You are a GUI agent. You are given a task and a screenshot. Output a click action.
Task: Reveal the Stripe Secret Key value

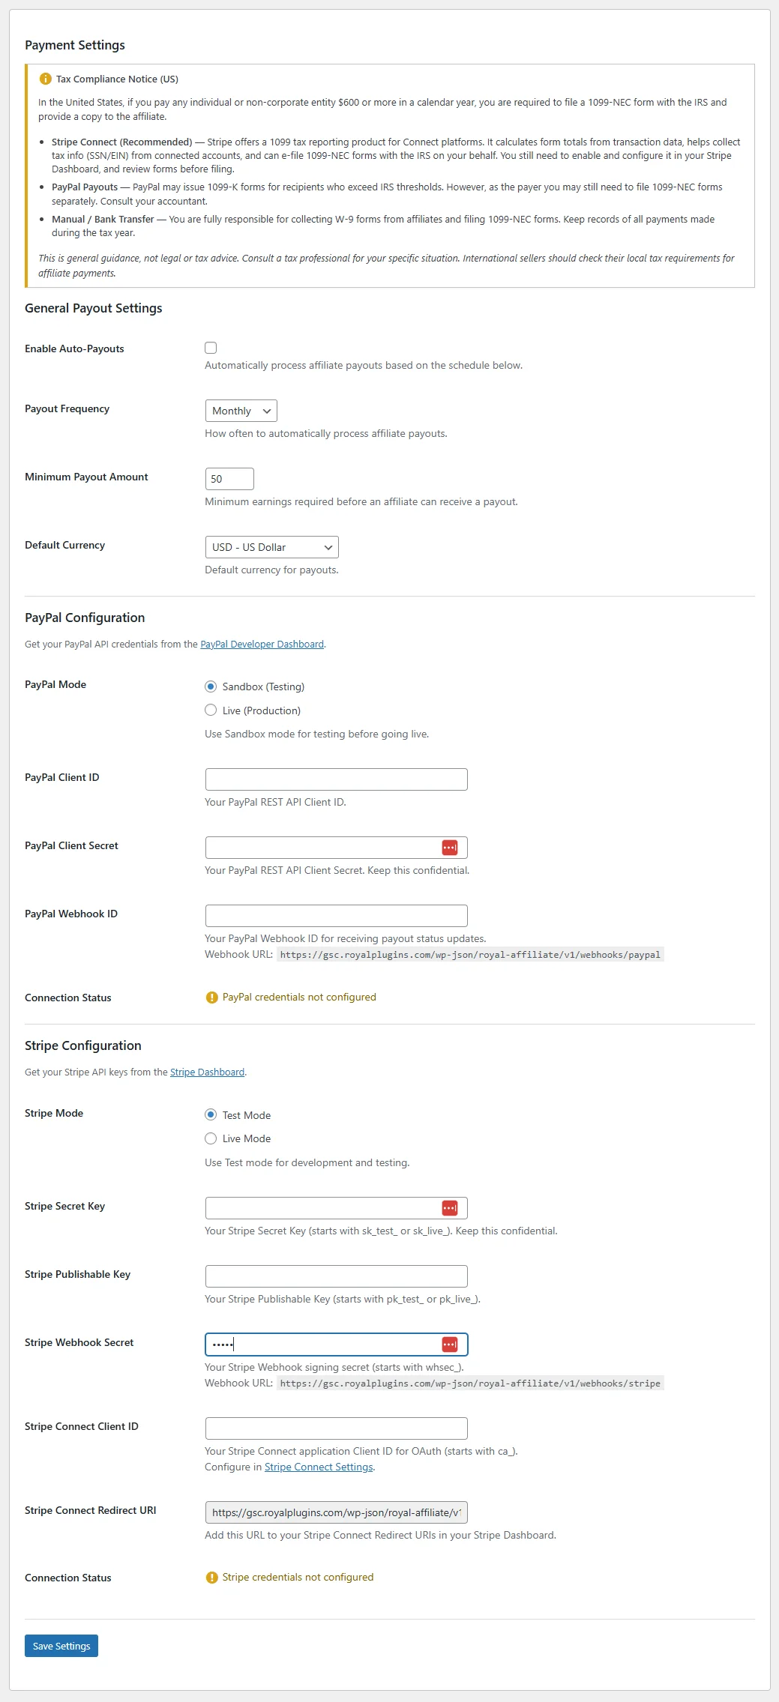pyautogui.click(x=450, y=1207)
